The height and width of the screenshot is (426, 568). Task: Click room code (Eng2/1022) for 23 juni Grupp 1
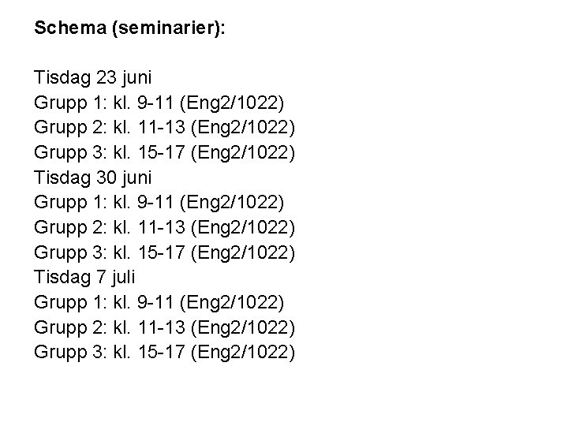[x=232, y=103]
